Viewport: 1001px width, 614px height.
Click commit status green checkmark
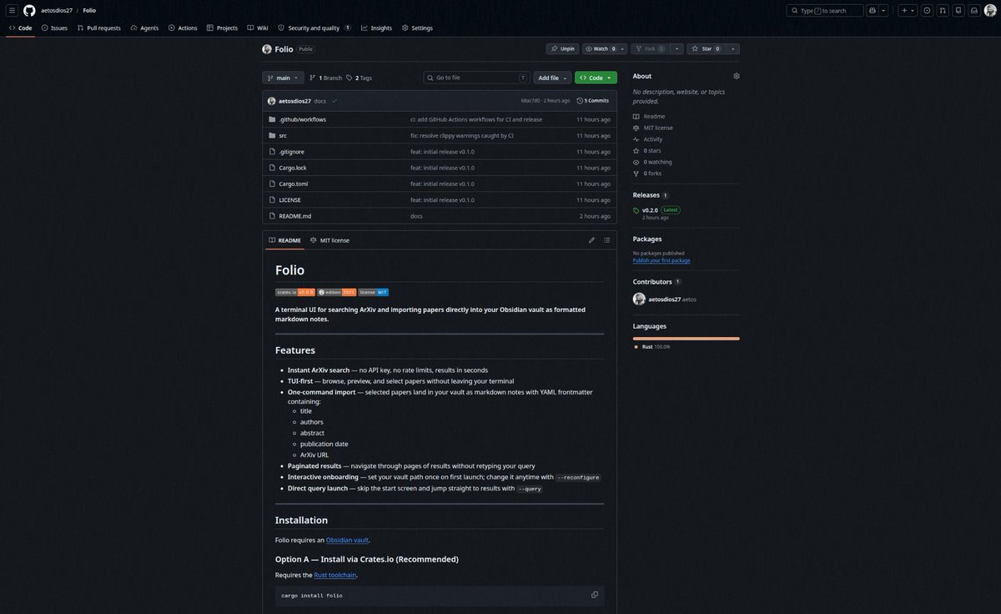pyautogui.click(x=335, y=100)
